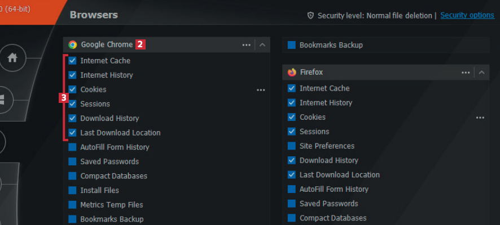Open Firefox Cookies more options
Image resolution: width=500 pixels, height=225 pixels.
click(480, 118)
